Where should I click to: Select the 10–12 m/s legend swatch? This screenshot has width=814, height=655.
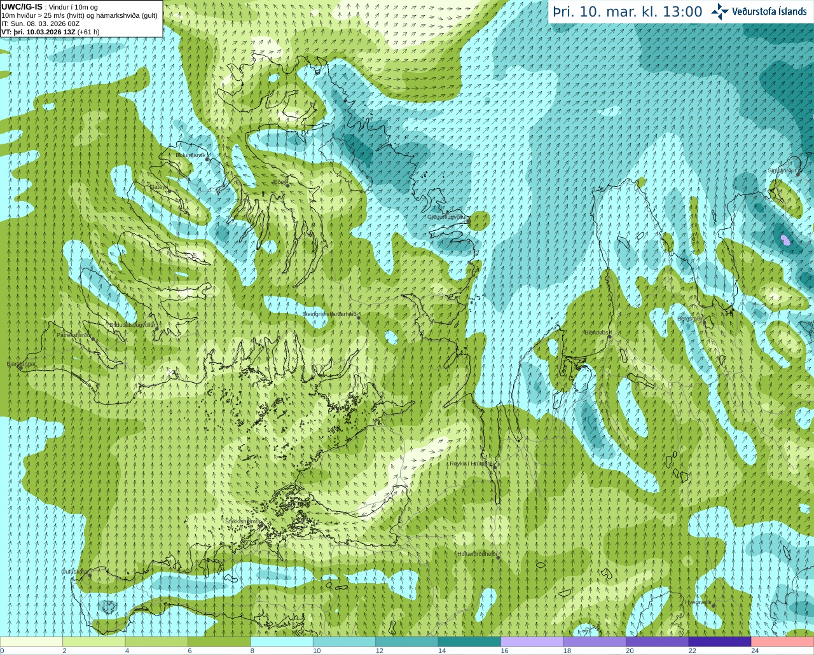click(345, 642)
